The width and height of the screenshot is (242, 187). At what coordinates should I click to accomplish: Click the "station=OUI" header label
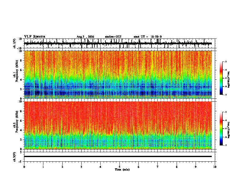coord(113,37)
